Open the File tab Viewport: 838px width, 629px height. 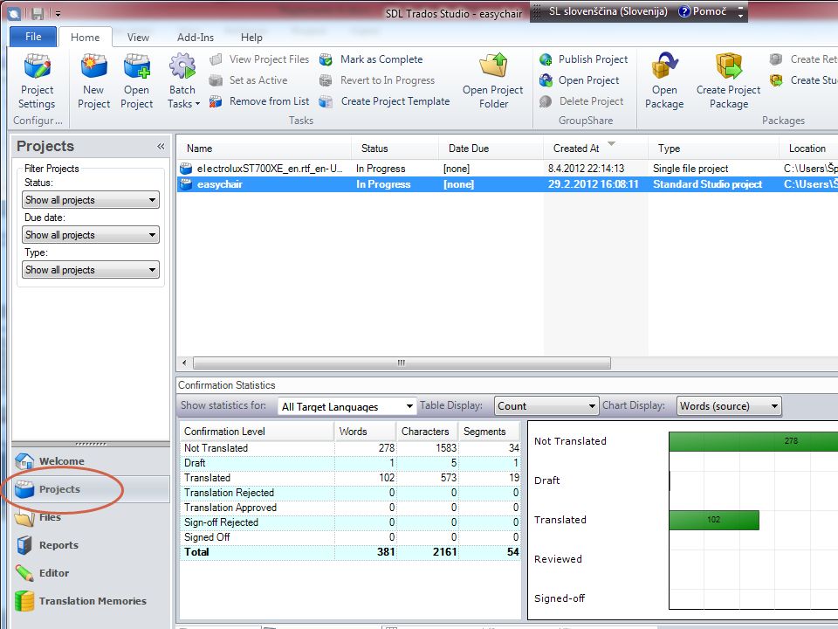coord(33,37)
